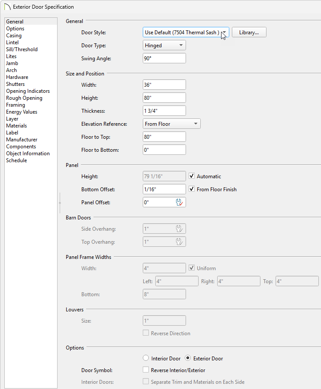Toggle Reverse Direction louvers checkbox

point(146,333)
